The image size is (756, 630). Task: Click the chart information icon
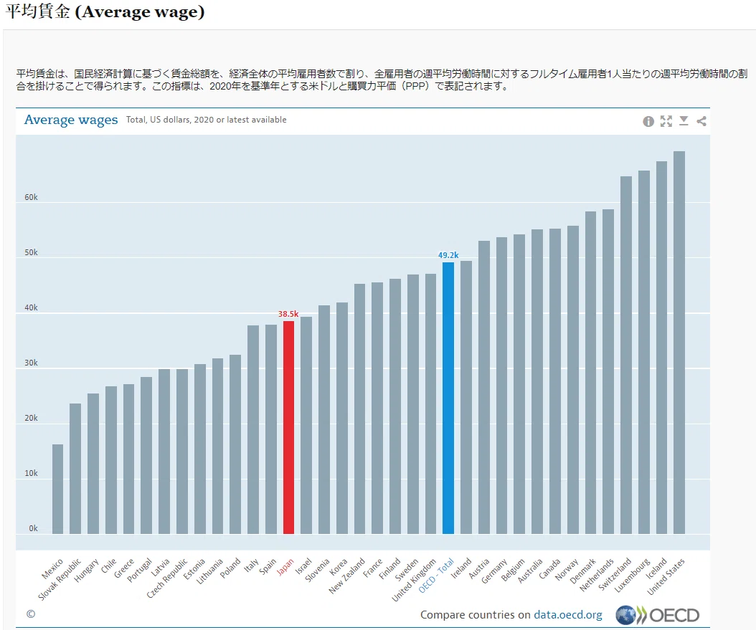pos(648,121)
